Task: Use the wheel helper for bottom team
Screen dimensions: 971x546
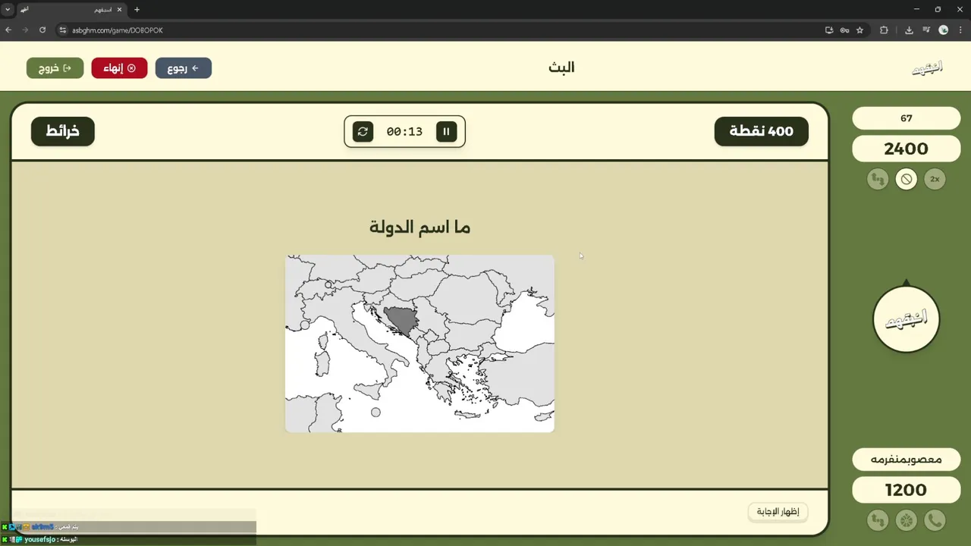Action: click(906, 520)
